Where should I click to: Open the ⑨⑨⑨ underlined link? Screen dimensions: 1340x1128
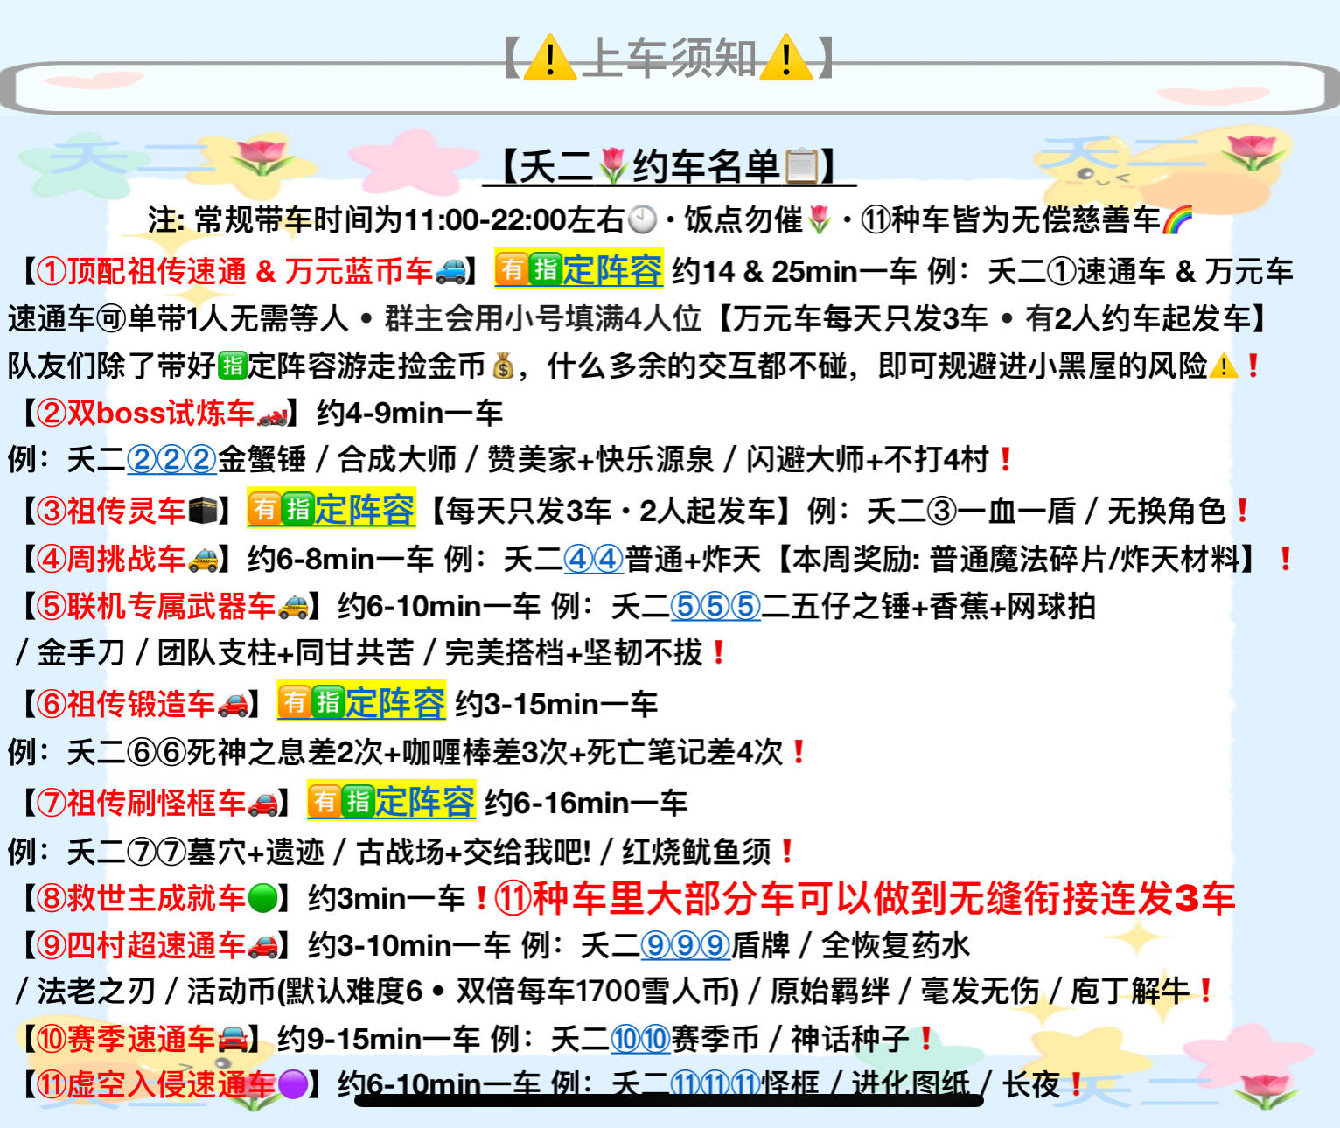(685, 945)
